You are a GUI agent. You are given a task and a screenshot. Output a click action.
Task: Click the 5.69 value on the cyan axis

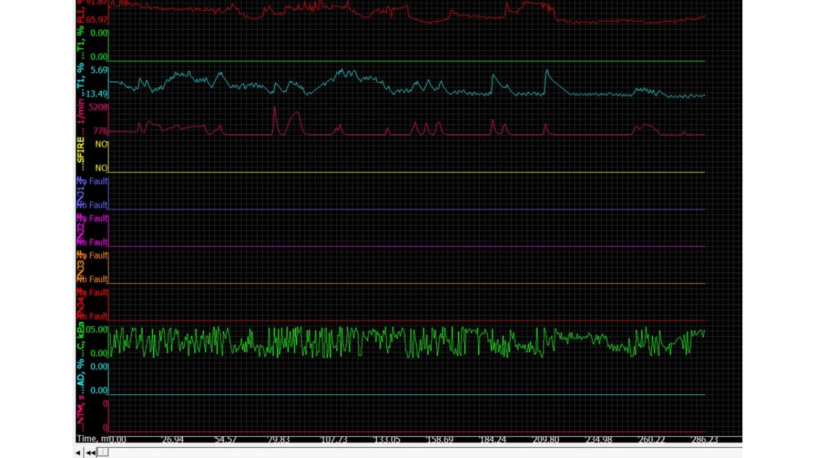coord(100,70)
